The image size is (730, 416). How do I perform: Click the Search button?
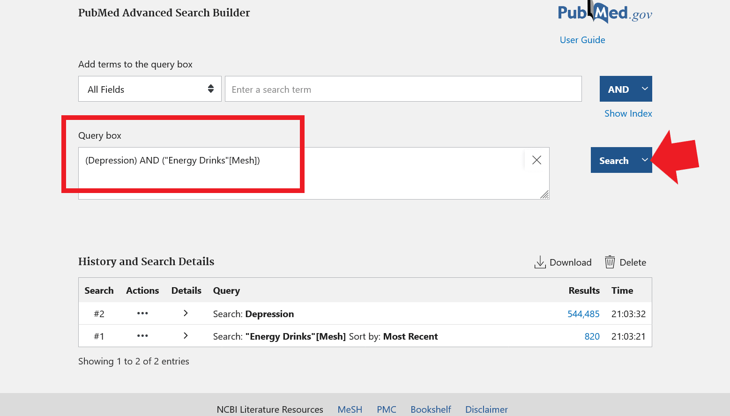[x=614, y=160]
